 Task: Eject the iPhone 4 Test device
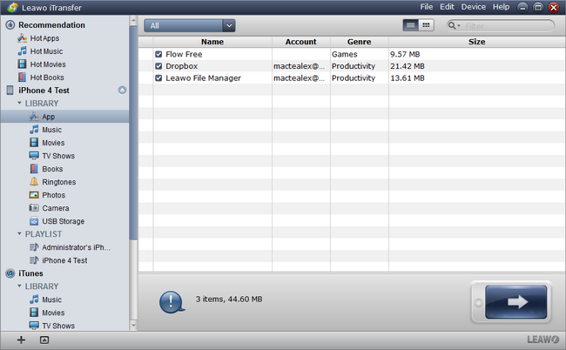123,91
